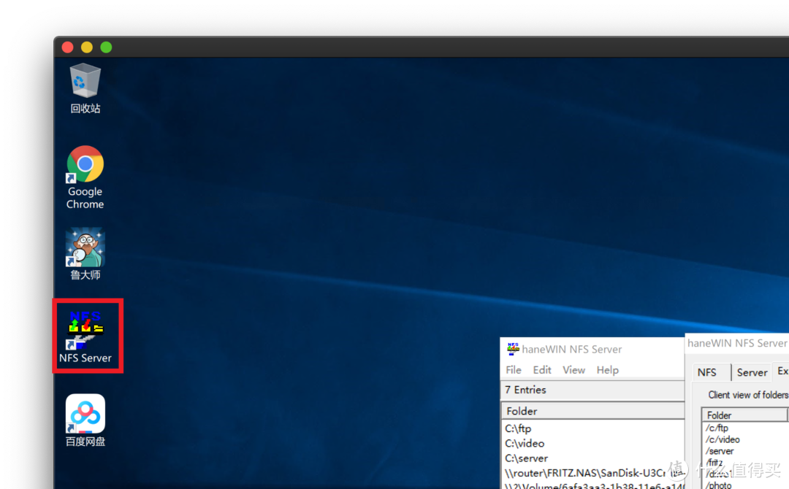The height and width of the screenshot is (489, 789).
Task: Open the Help menu
Action: (607, 370)
